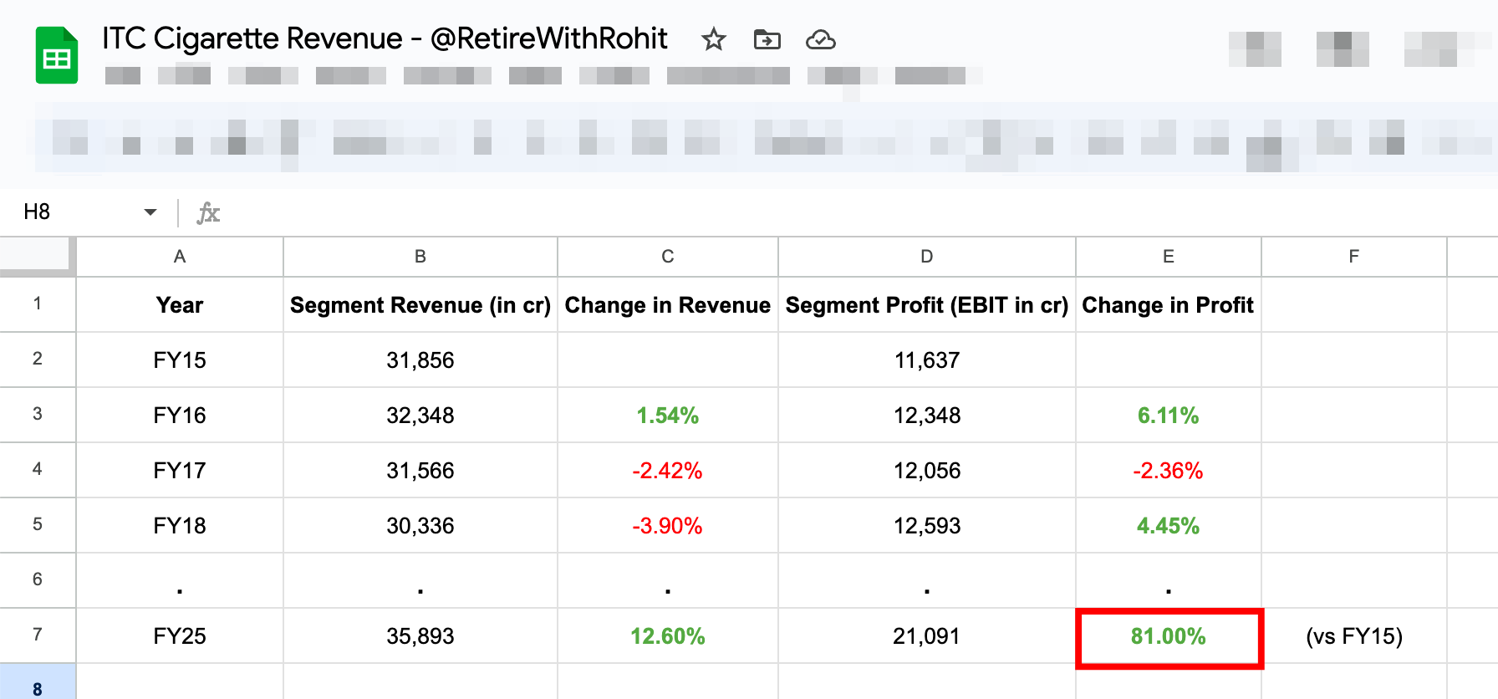
Task: Select the 12,056 profit cell
Action: pyautogui.click(x=927, y=471)
